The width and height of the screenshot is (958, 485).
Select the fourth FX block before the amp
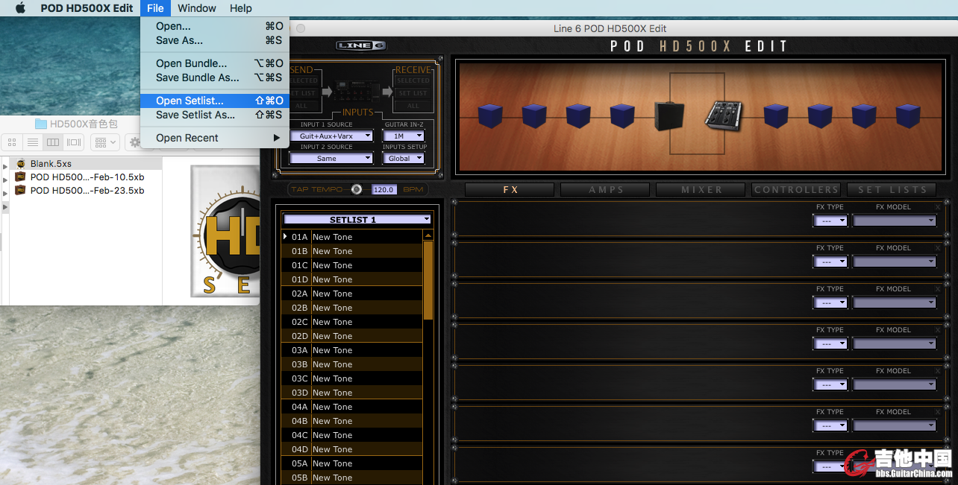622,117
